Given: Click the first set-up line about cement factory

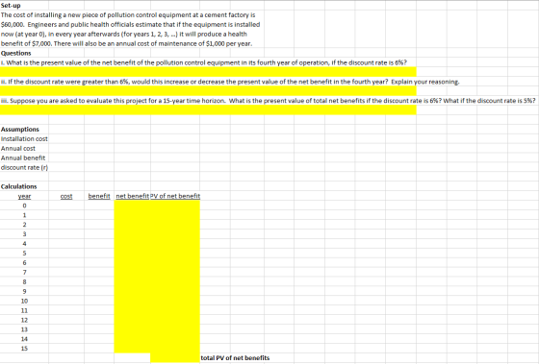Looking at the screenshot, I should point(128,15).
